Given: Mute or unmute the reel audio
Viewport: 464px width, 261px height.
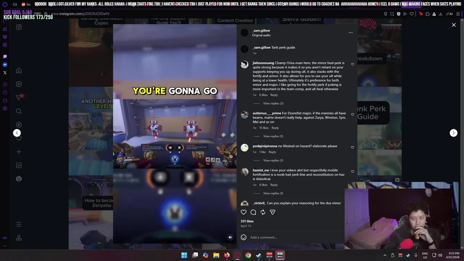Looking at the screenshot, I should point(230,237).
